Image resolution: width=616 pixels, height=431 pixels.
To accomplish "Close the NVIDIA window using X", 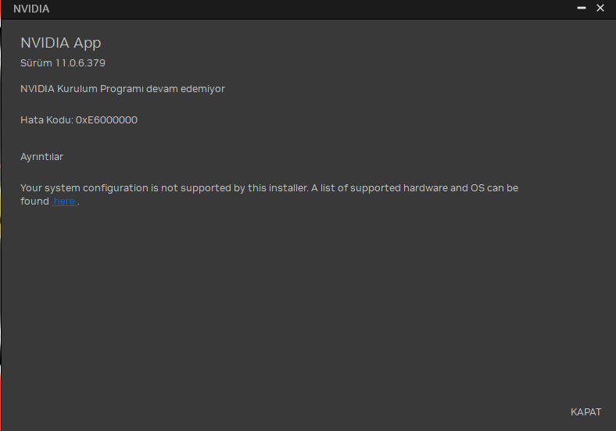I will [600, 8].
